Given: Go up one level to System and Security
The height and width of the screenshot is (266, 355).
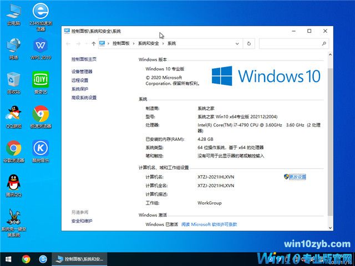Looking at the screenshot, I should (x=94, y=44).
